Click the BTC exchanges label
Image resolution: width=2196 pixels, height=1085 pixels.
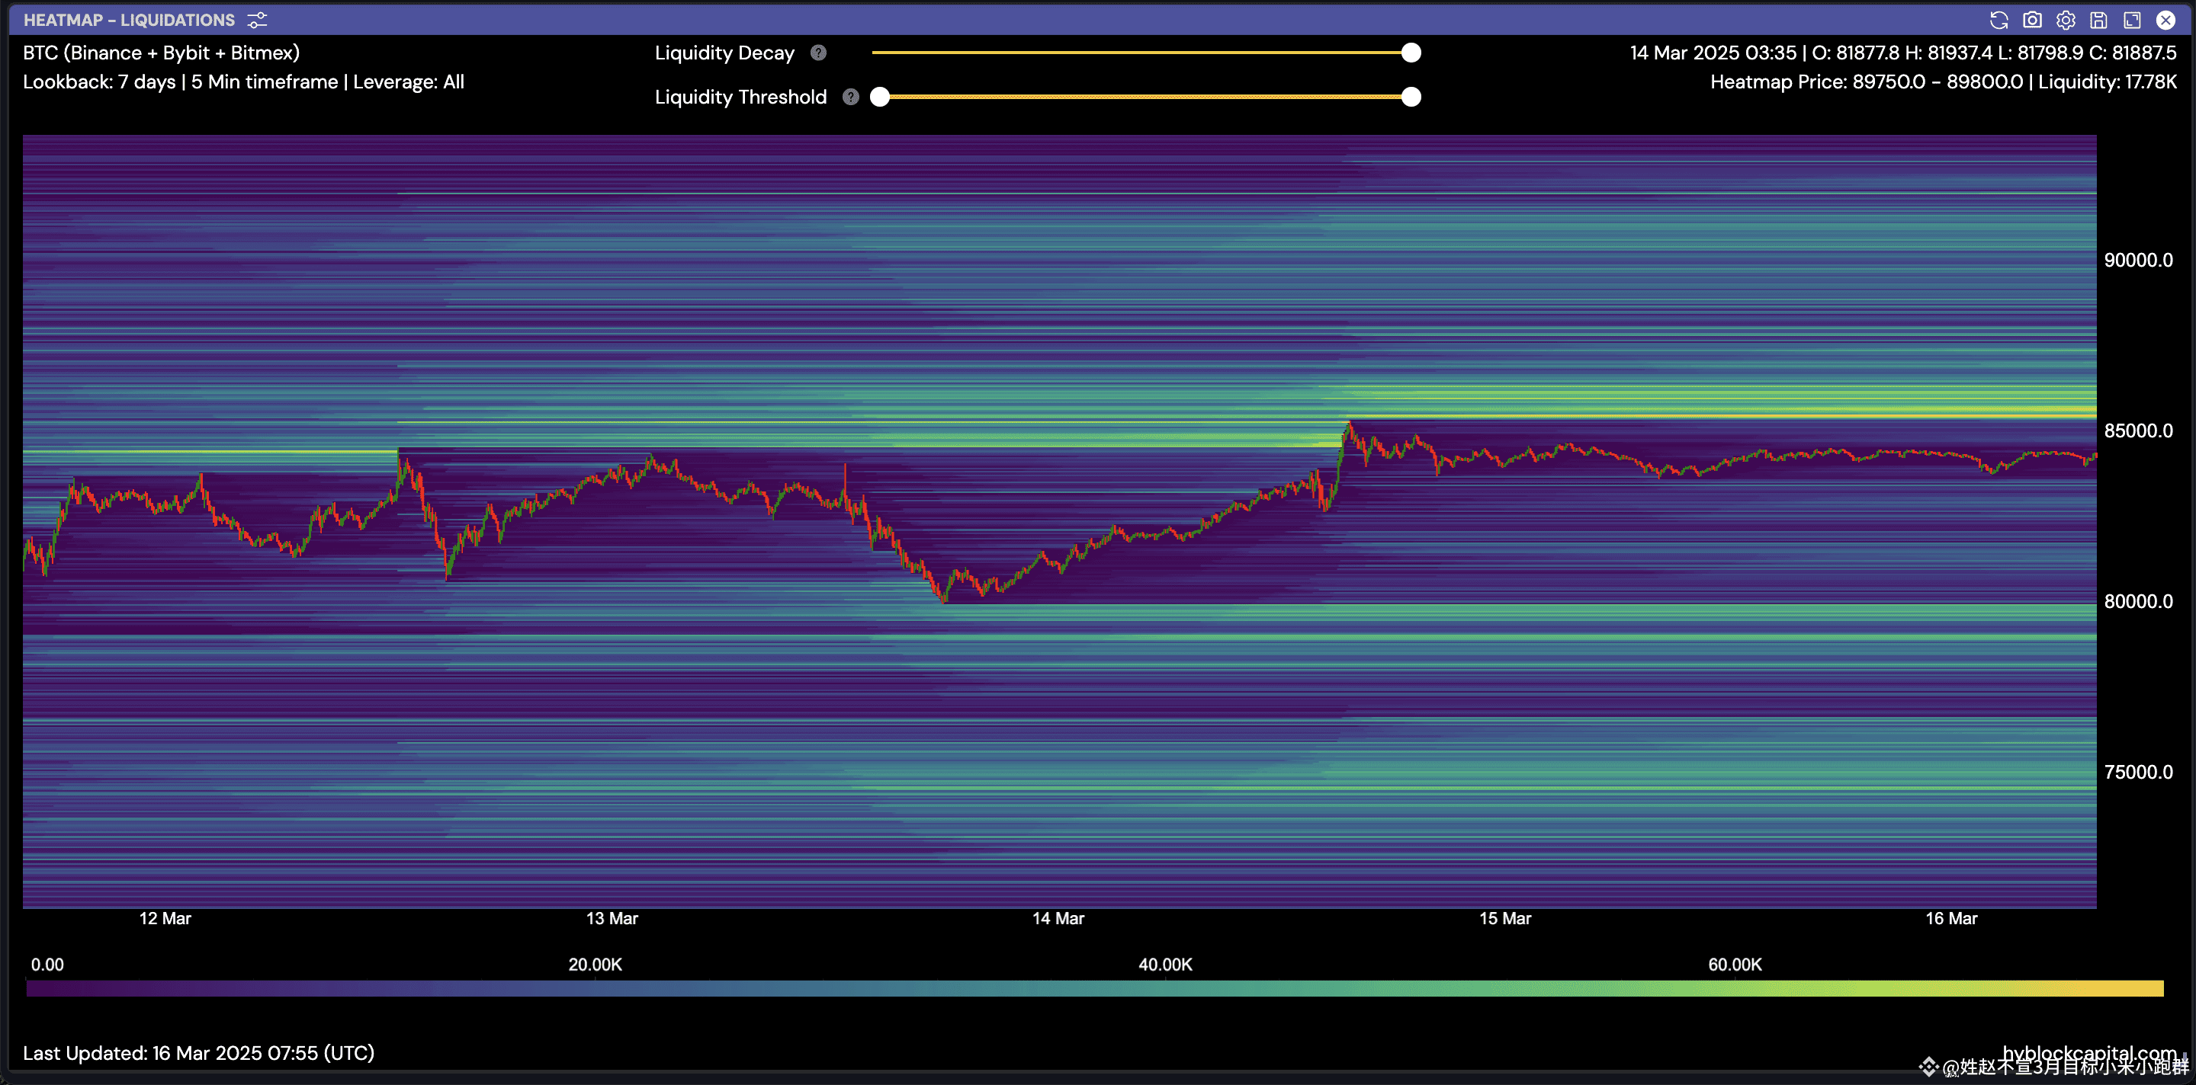coord(161,52)
